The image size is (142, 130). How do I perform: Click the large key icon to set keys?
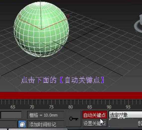coord(73,119)
